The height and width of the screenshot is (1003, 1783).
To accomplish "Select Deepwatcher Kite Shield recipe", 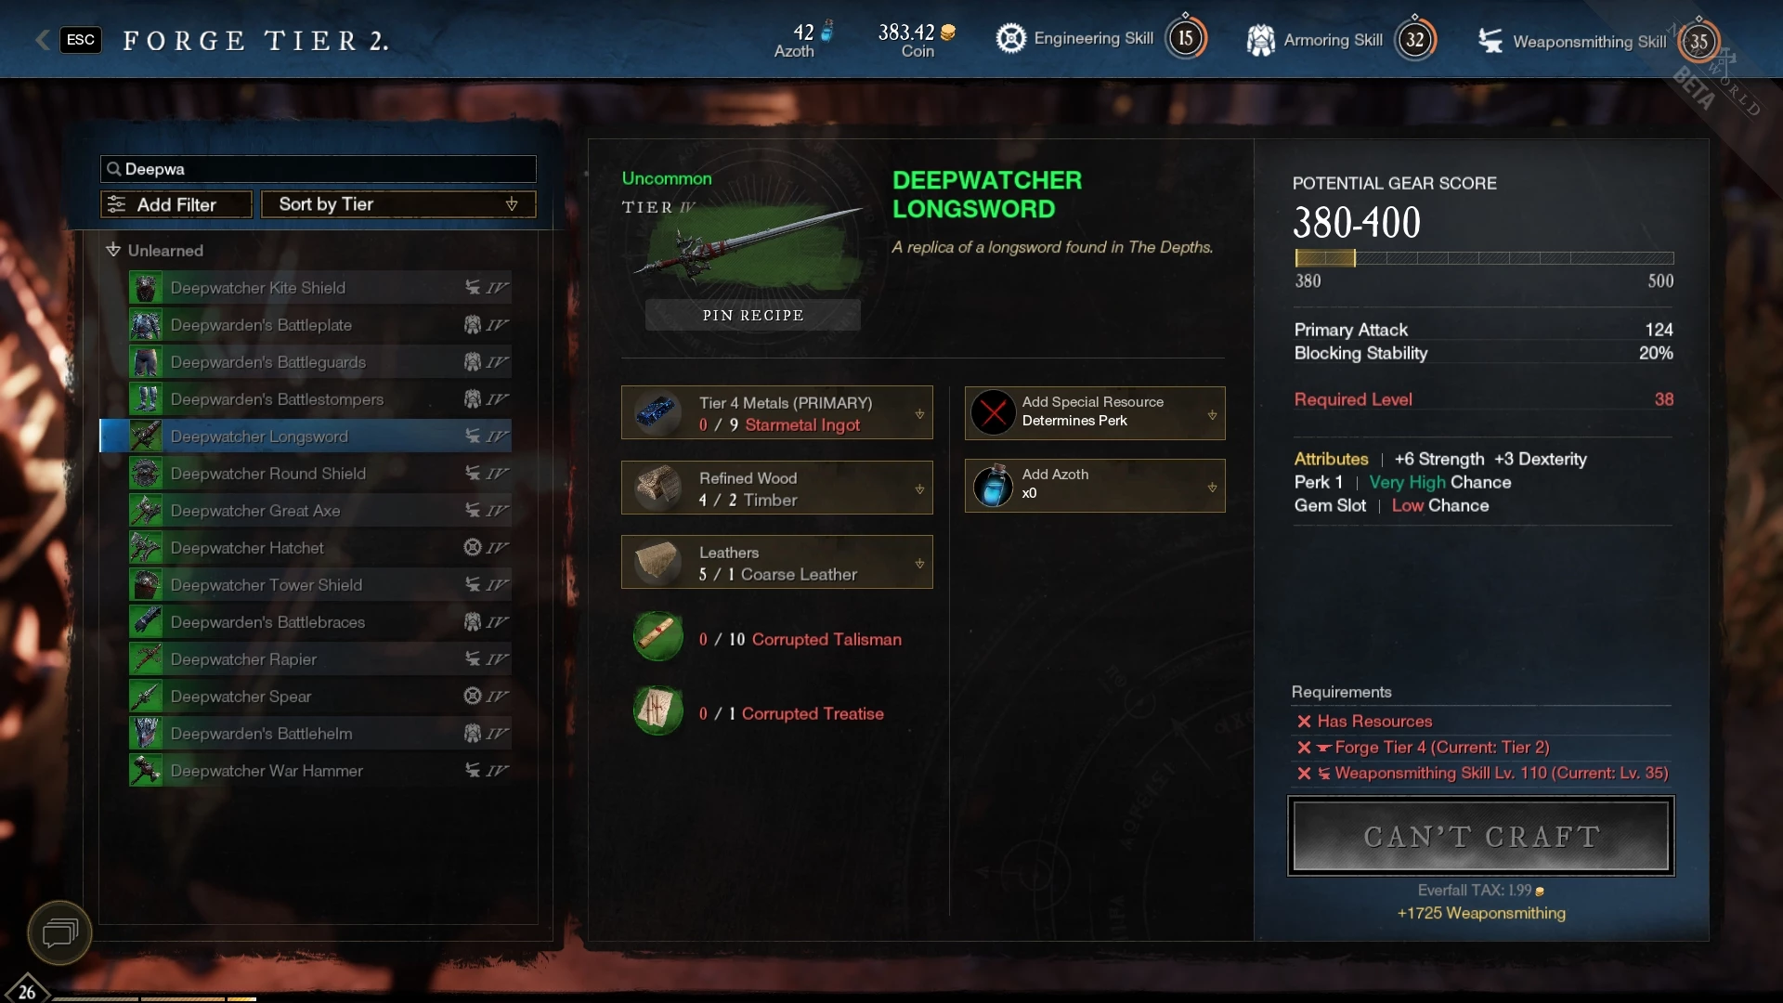I will (319, 288).
